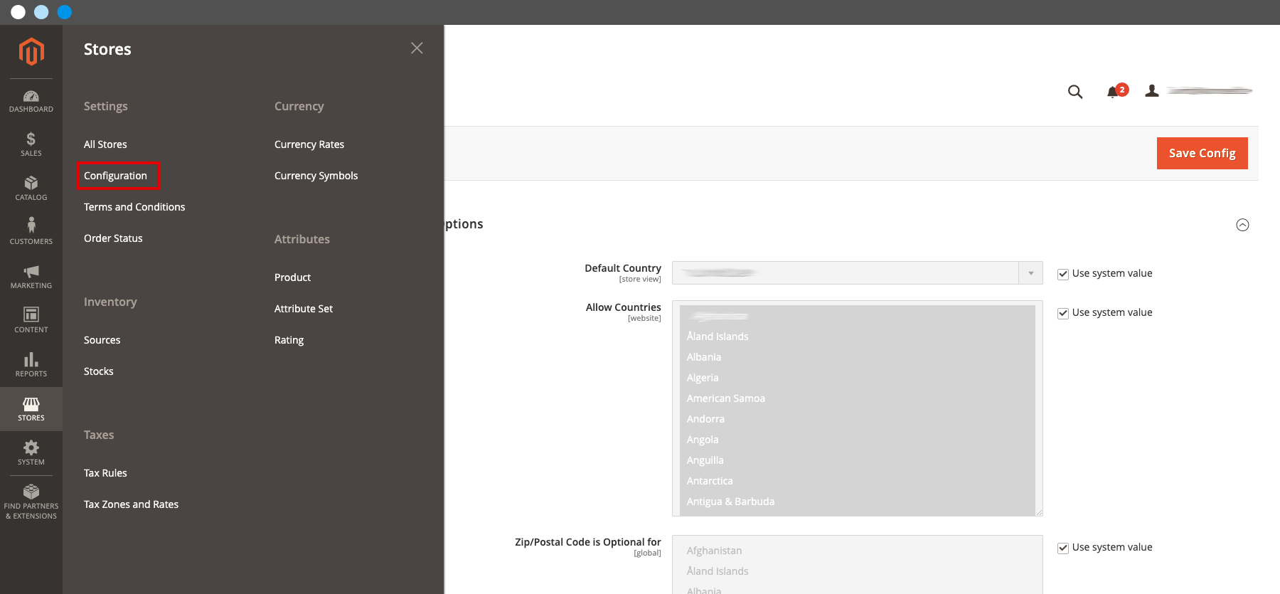Image resolution: width=1280 pixels, height=594 pixels.
Task: Select Åland Islands in Allow Countries
Action: [x=857, y=336]
